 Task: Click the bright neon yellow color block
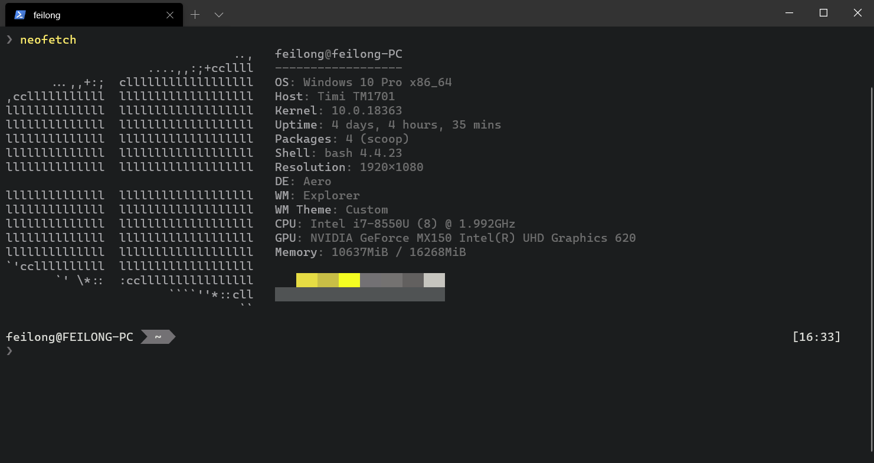(349, 280)
